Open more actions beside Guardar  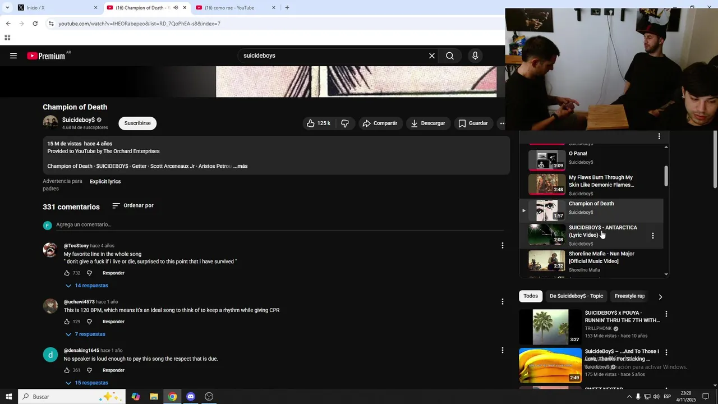pos(502,123)
